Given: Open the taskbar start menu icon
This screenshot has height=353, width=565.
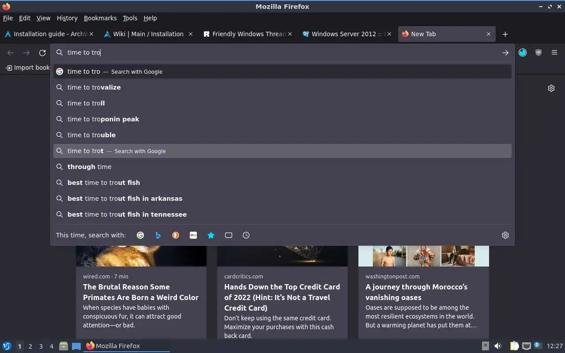Looking at the screenshot, I should (7, 346).
